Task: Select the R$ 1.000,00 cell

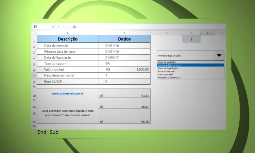Action: (124, 69)
